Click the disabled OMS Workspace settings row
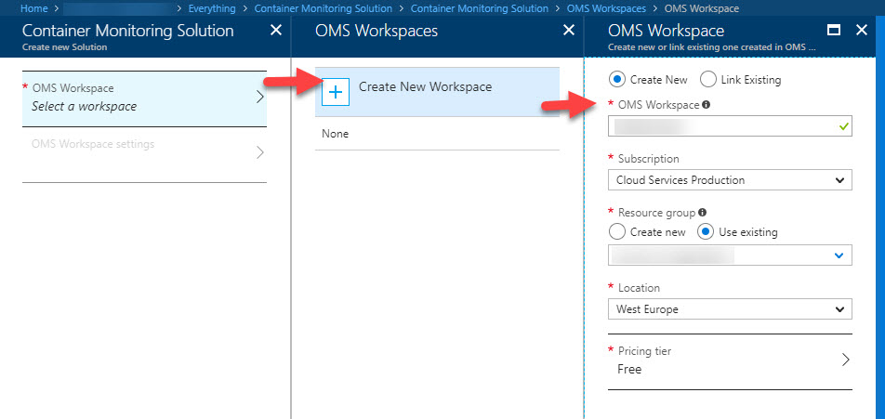 pyautogui.click(x=144, y=154)
